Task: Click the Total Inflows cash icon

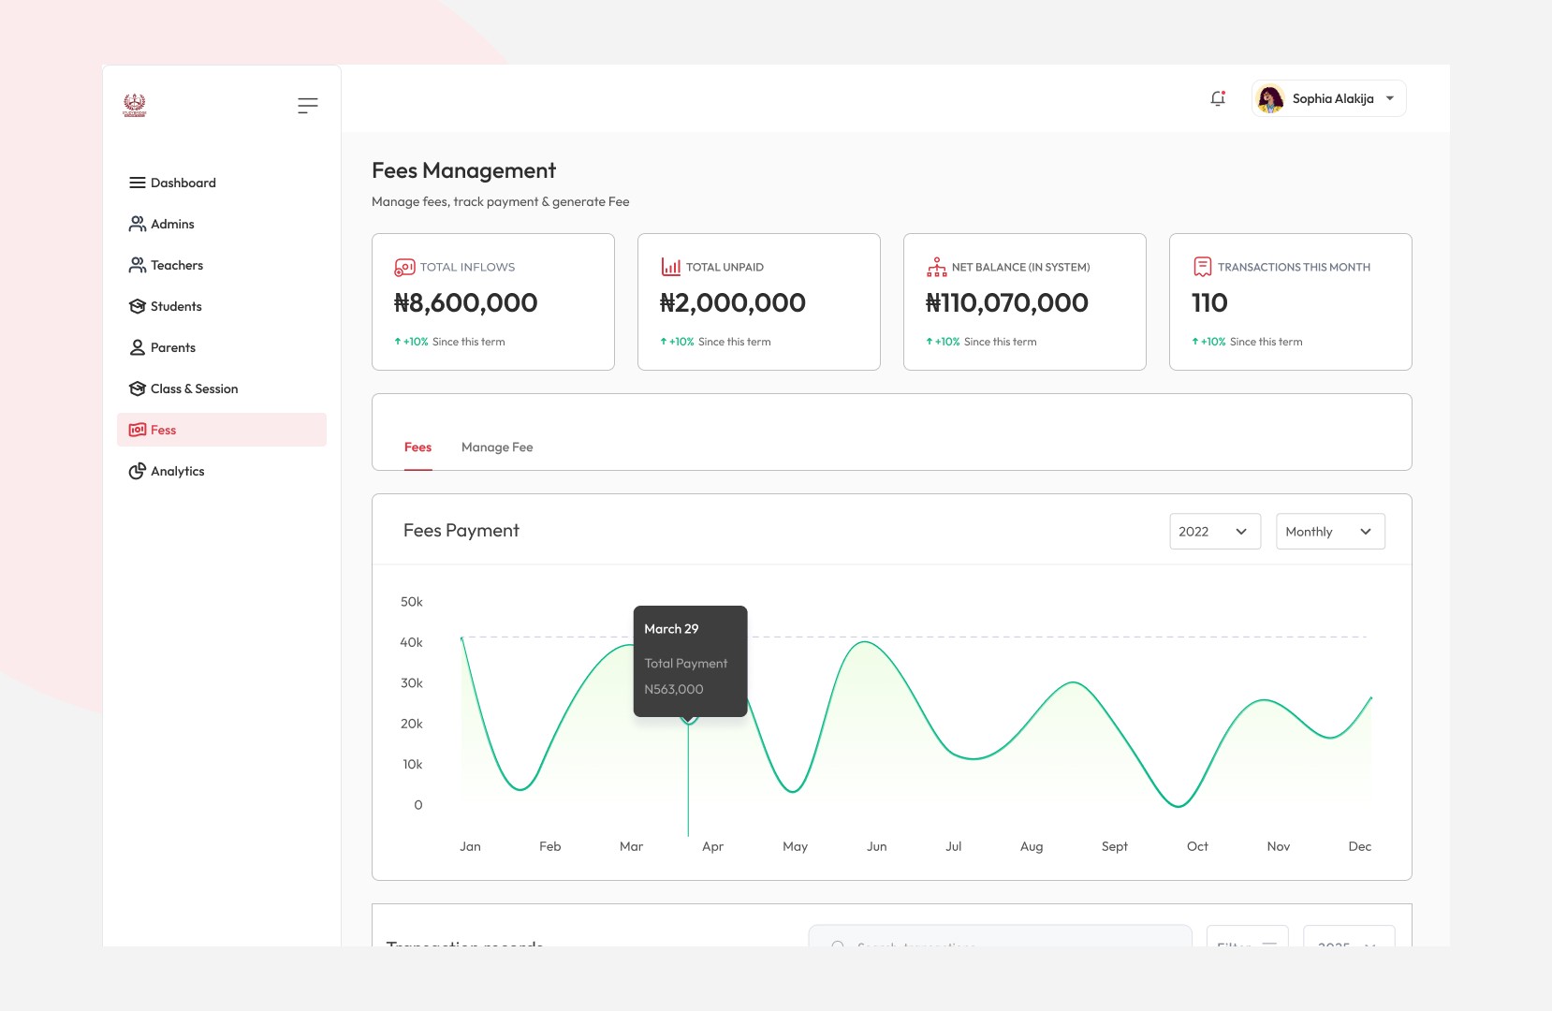Action: [x=404, y=267]
